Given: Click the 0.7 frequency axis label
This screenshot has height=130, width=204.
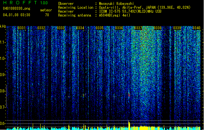Looking at the screenshot, I should tap(3, 107).
